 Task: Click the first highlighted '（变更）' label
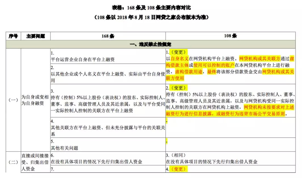pos(178,52)
